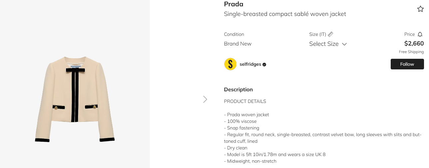Click the star icon to favorite item
The width and height of the screenshot is (429, 168).
420,9
